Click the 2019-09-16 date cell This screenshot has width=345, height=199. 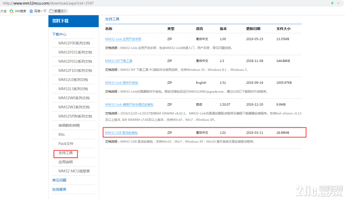[x=255, y=83]
